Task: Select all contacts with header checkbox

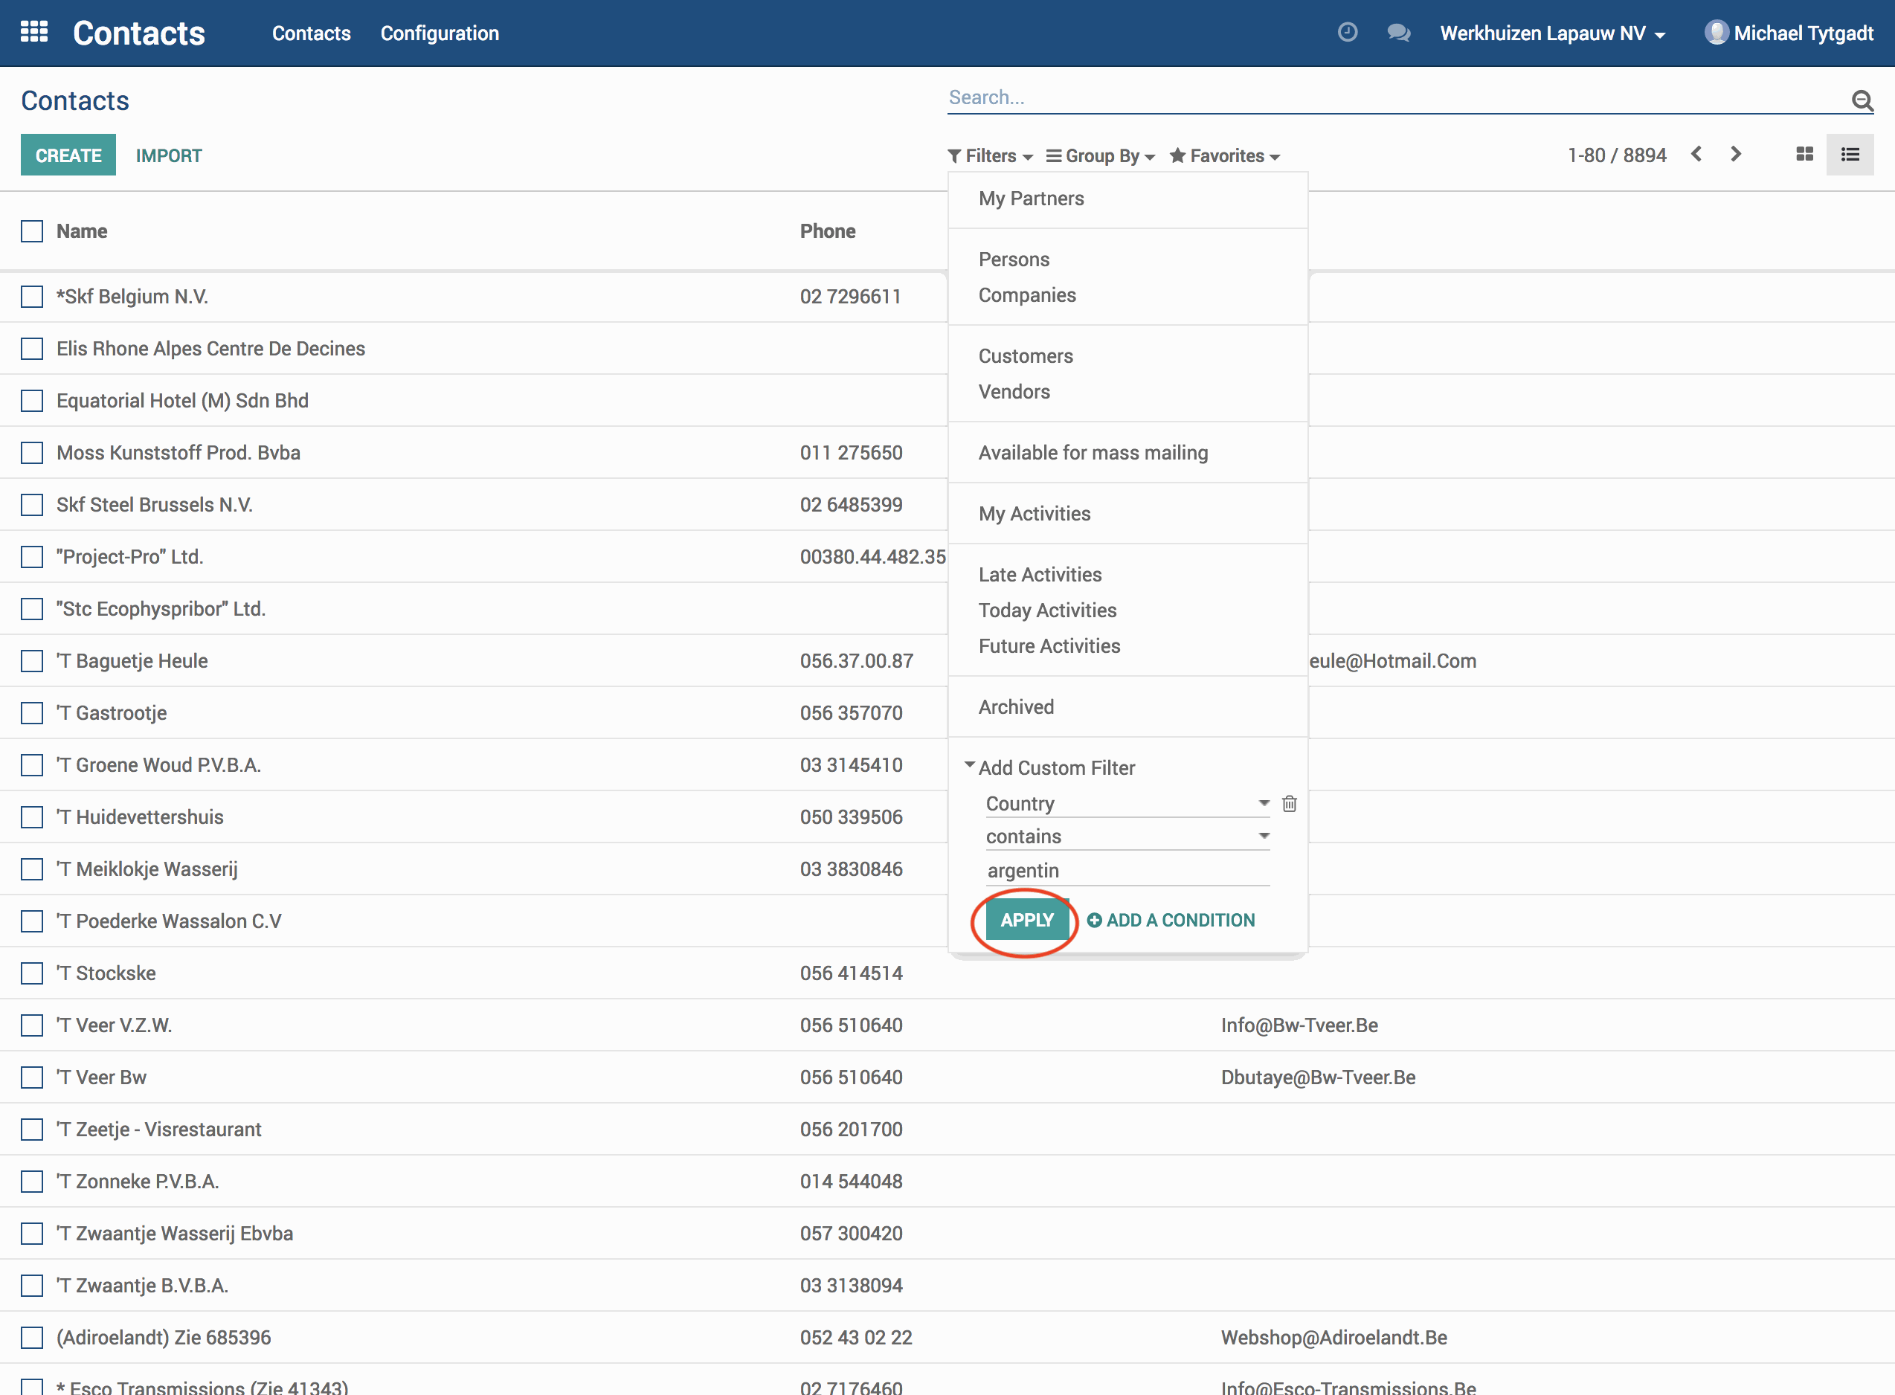Action: click(32, 231)
